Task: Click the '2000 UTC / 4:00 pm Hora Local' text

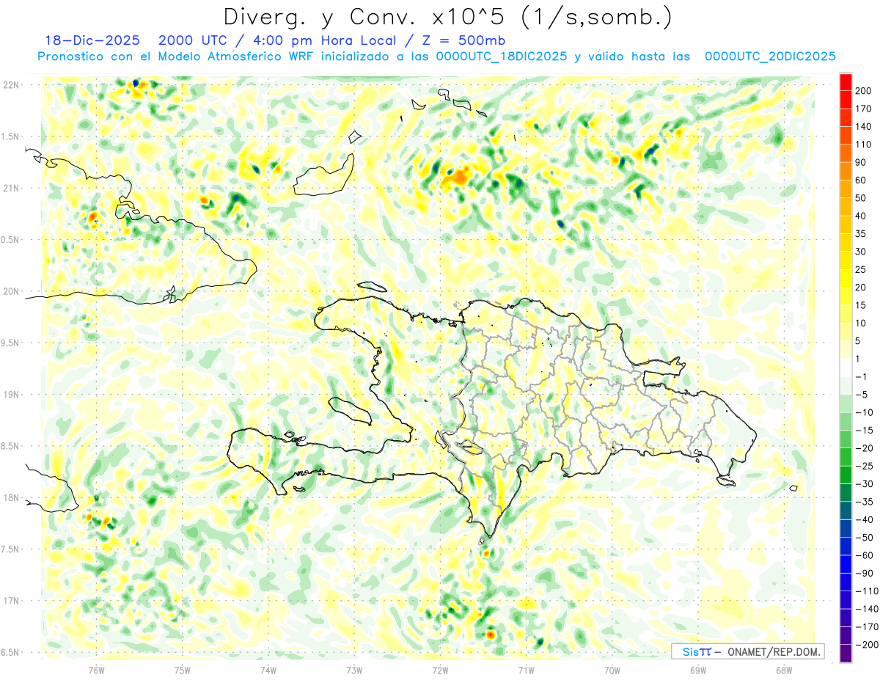Action: [x=285, y=40]
